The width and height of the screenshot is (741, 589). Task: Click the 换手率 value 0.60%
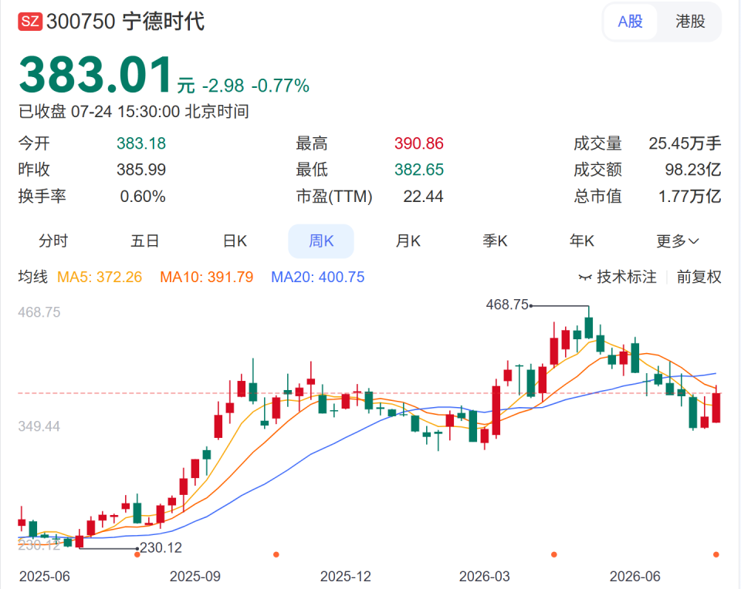(x=143, y=197)
